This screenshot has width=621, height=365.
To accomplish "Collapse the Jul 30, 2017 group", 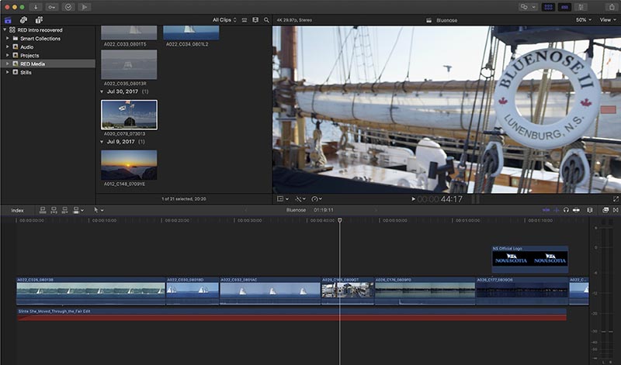I will (102, 91).
